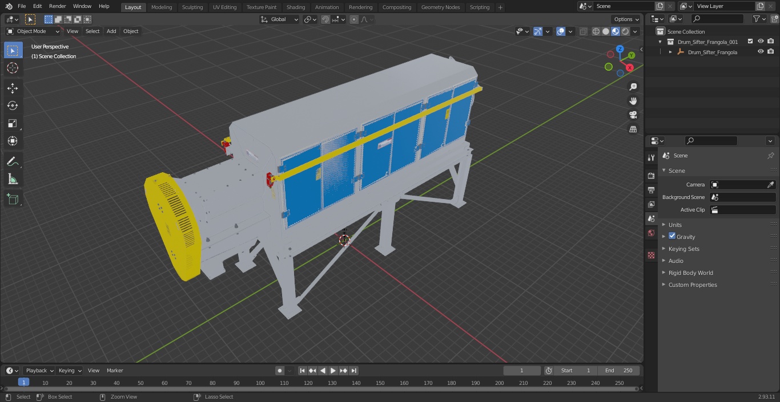780x402 pixels.
Task: Select the Select Box tool
Action: [x=13, y=51]
